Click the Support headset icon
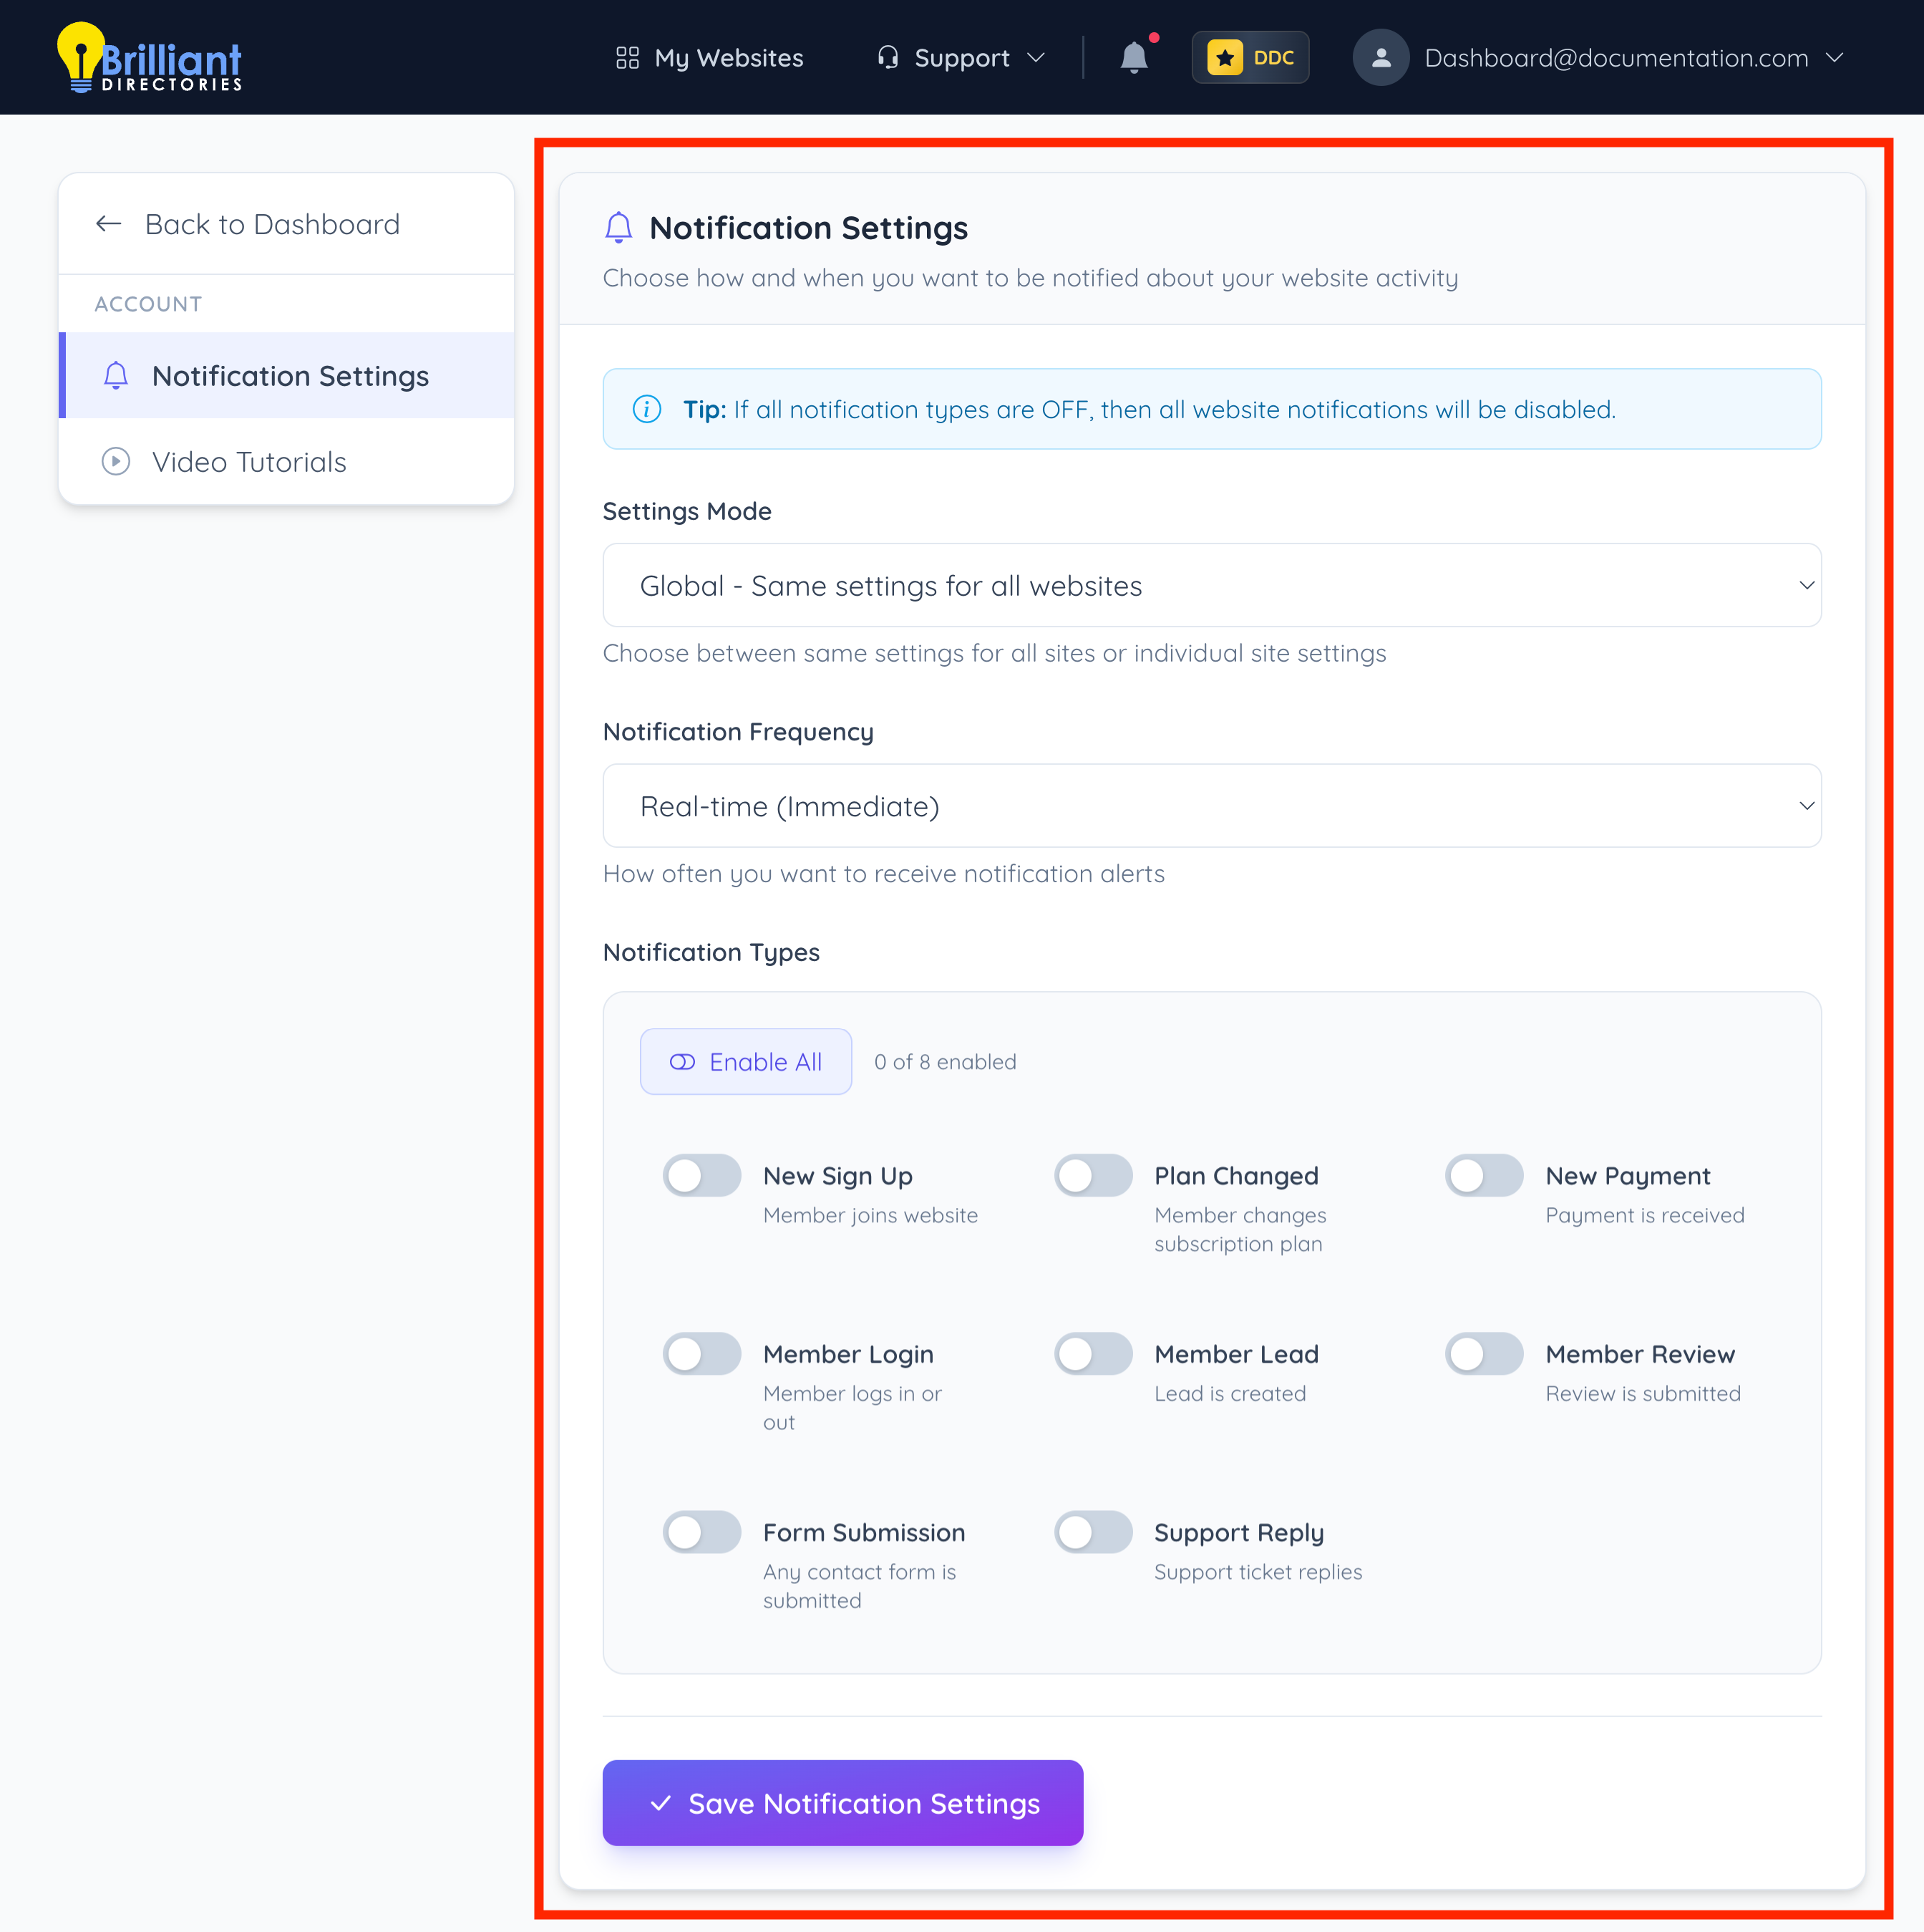The height and width of the screenshot is (1932, 1924). point(888,58)
